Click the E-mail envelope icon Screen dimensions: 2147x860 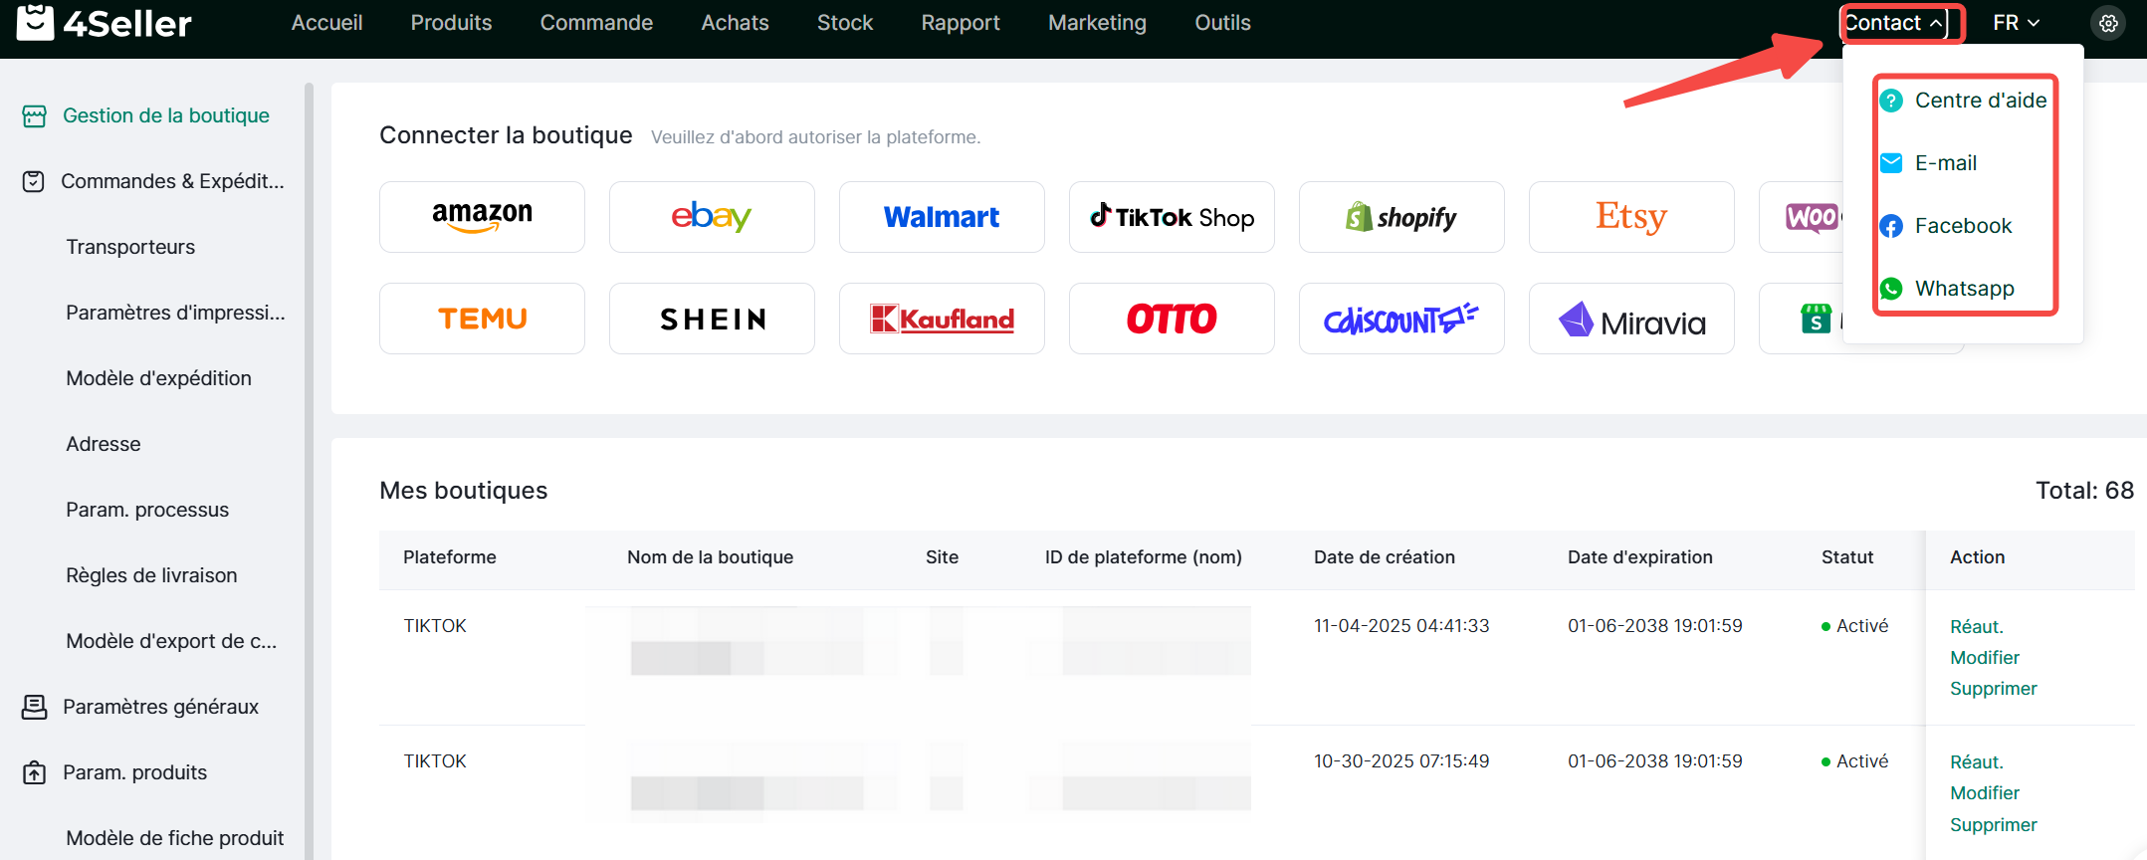click(x=1891, y=163)
